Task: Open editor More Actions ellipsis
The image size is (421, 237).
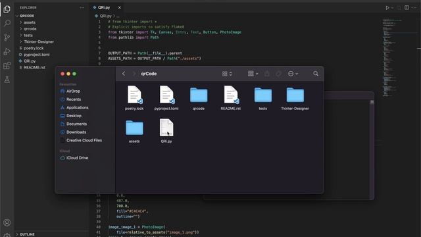Action: click(x=414, y=8)
